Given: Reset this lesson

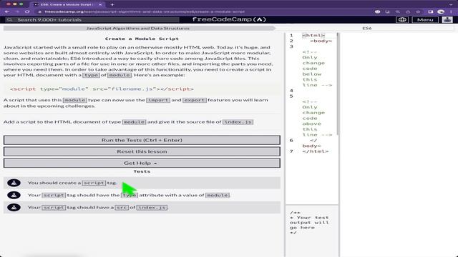Looking at the screenshot, I should click(142, 151).
